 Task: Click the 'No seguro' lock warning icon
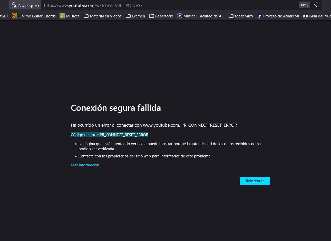coord(14,5)
